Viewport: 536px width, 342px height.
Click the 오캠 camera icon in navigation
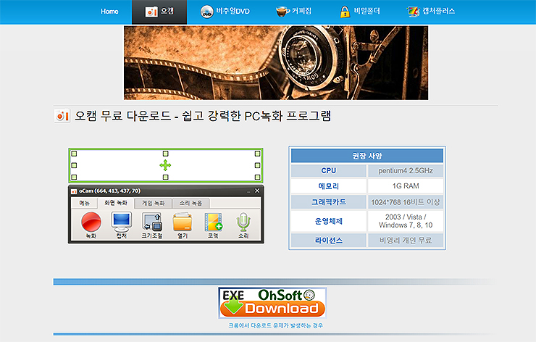coord(151,12)
